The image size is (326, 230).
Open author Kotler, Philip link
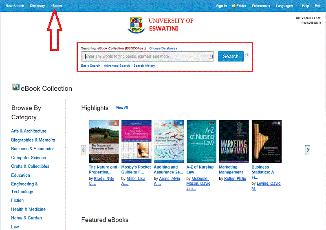pos(235,178)
